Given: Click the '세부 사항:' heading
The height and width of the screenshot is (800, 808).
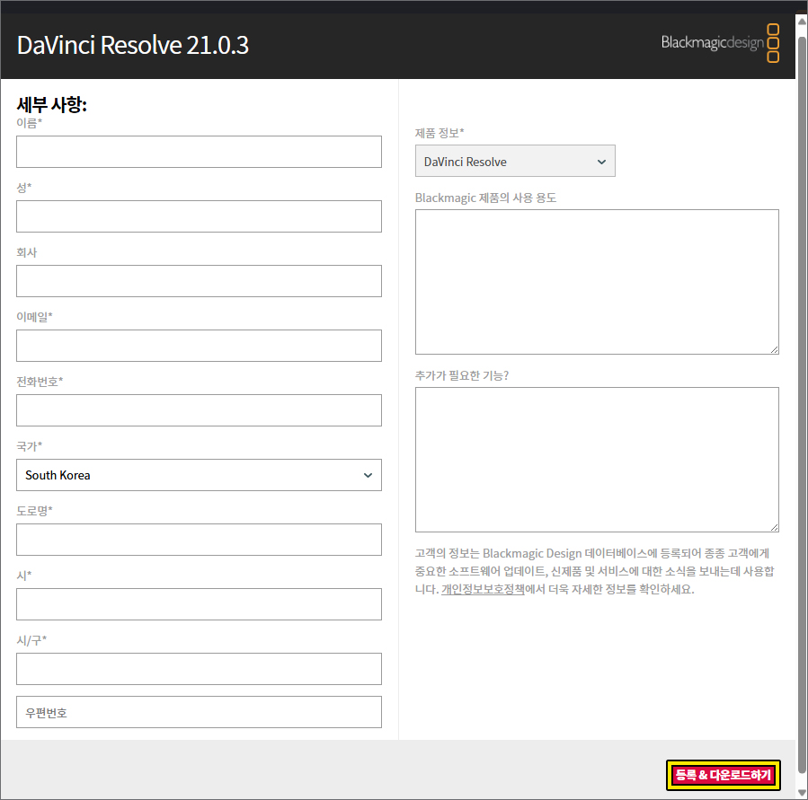Looking at the screenshot, I should pyautogui.click(x=51, y=104).
